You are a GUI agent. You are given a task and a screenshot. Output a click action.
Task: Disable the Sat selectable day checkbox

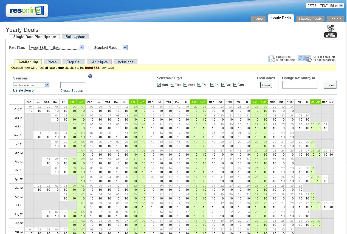(x=223, y=85)
